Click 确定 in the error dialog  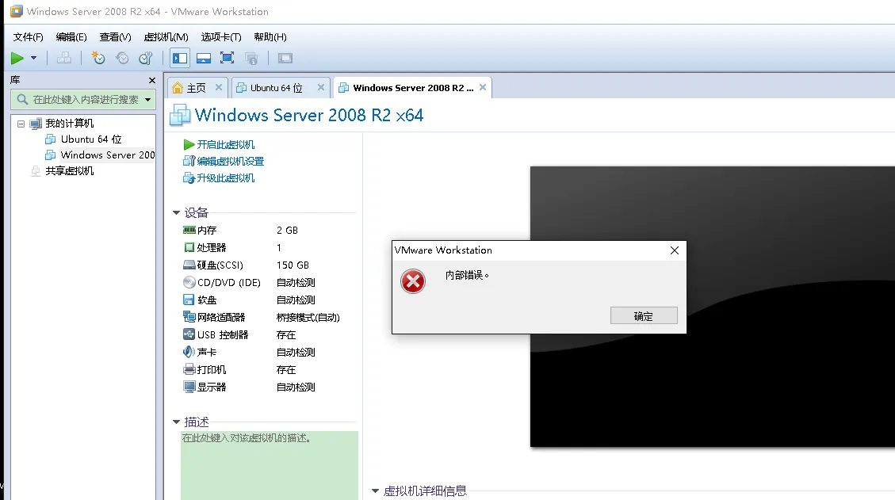(644, 315)
